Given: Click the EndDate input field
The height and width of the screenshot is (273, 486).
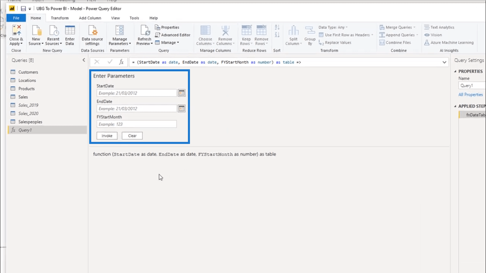Looking at the screenshot, I should [137, 109].
